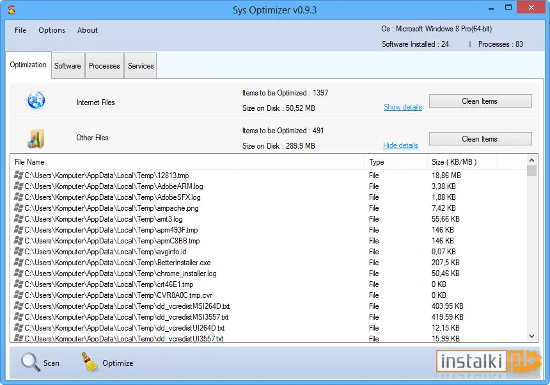Click the file list scrollbar thumb
Viewport: 550px width, 385px height.
[x=531, y=171]
